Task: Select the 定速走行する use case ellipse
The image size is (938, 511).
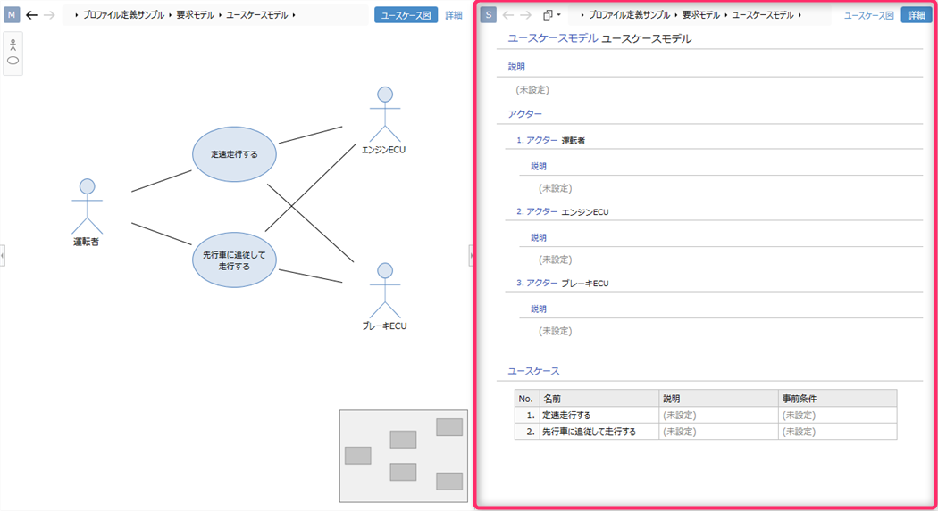Action: [x=234, y=154]
